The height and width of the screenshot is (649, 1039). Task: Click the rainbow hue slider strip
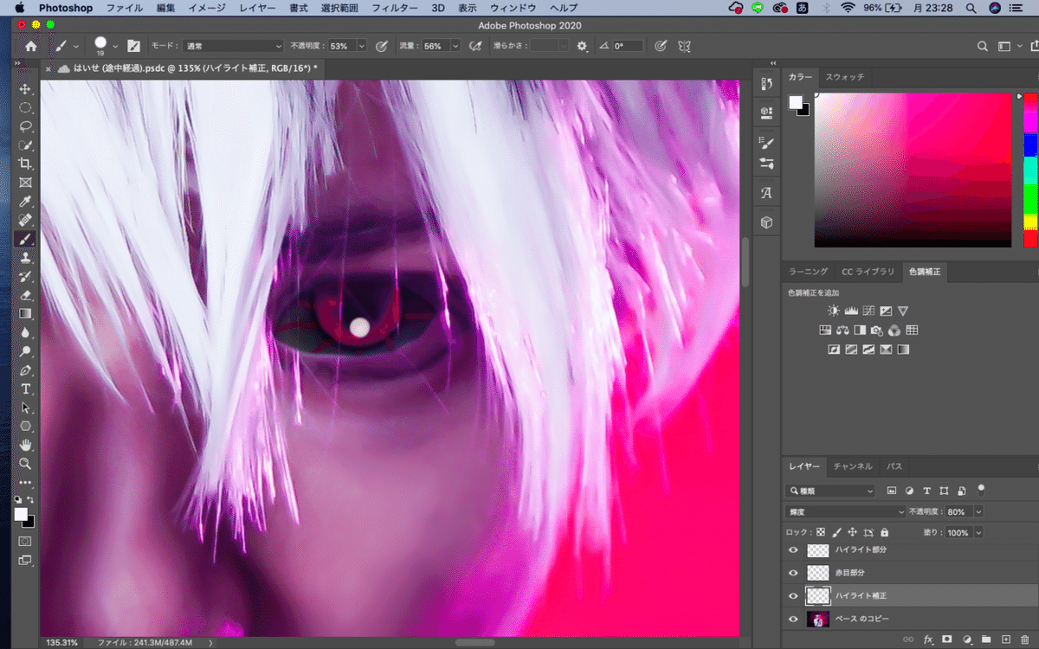[1030, 169]
